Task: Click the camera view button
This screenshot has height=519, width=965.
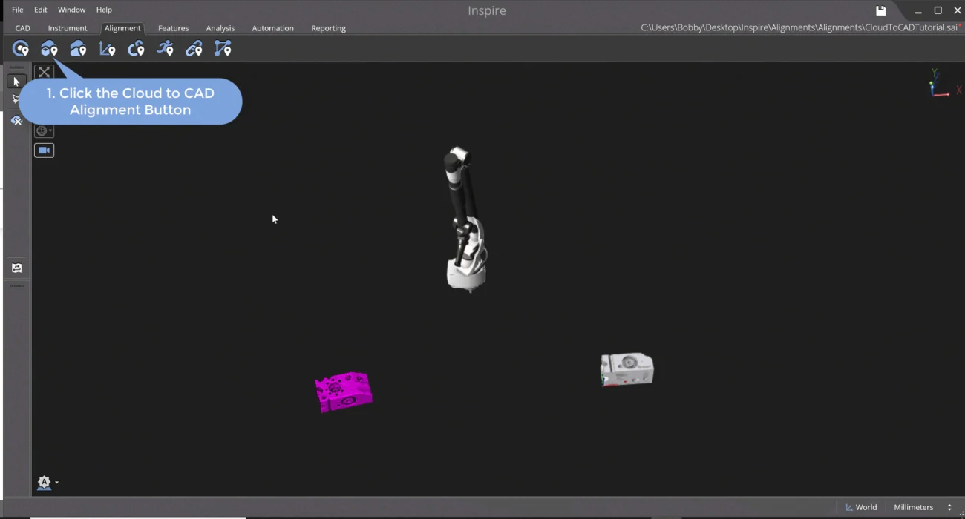Action: point(45,150)
